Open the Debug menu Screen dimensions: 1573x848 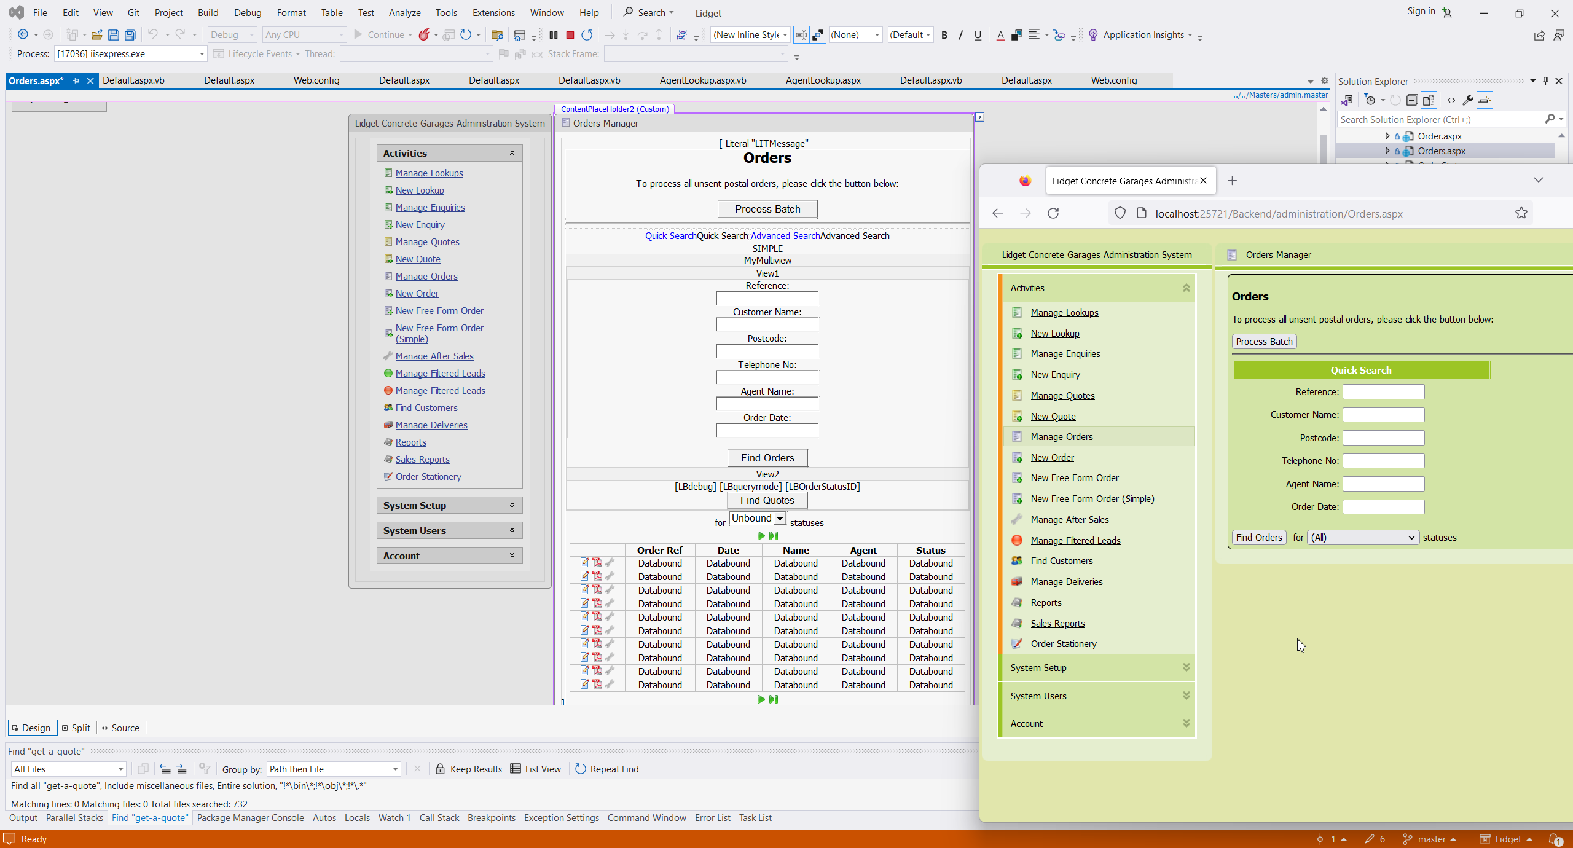coord(248,12)
